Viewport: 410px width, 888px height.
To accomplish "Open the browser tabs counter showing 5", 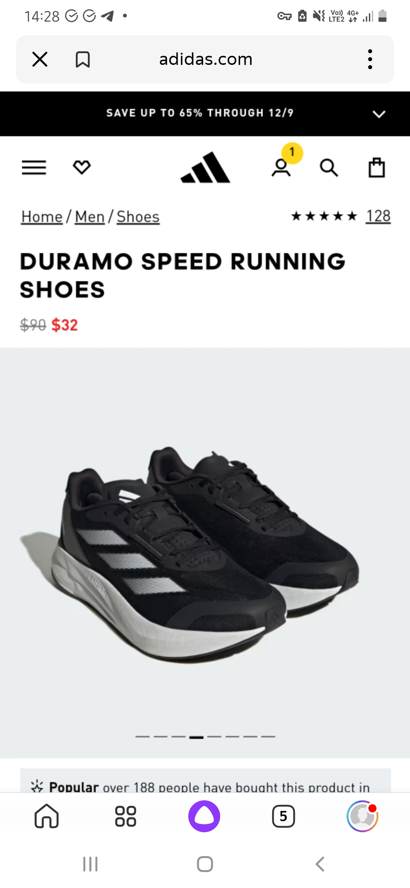I will (284, 816).
